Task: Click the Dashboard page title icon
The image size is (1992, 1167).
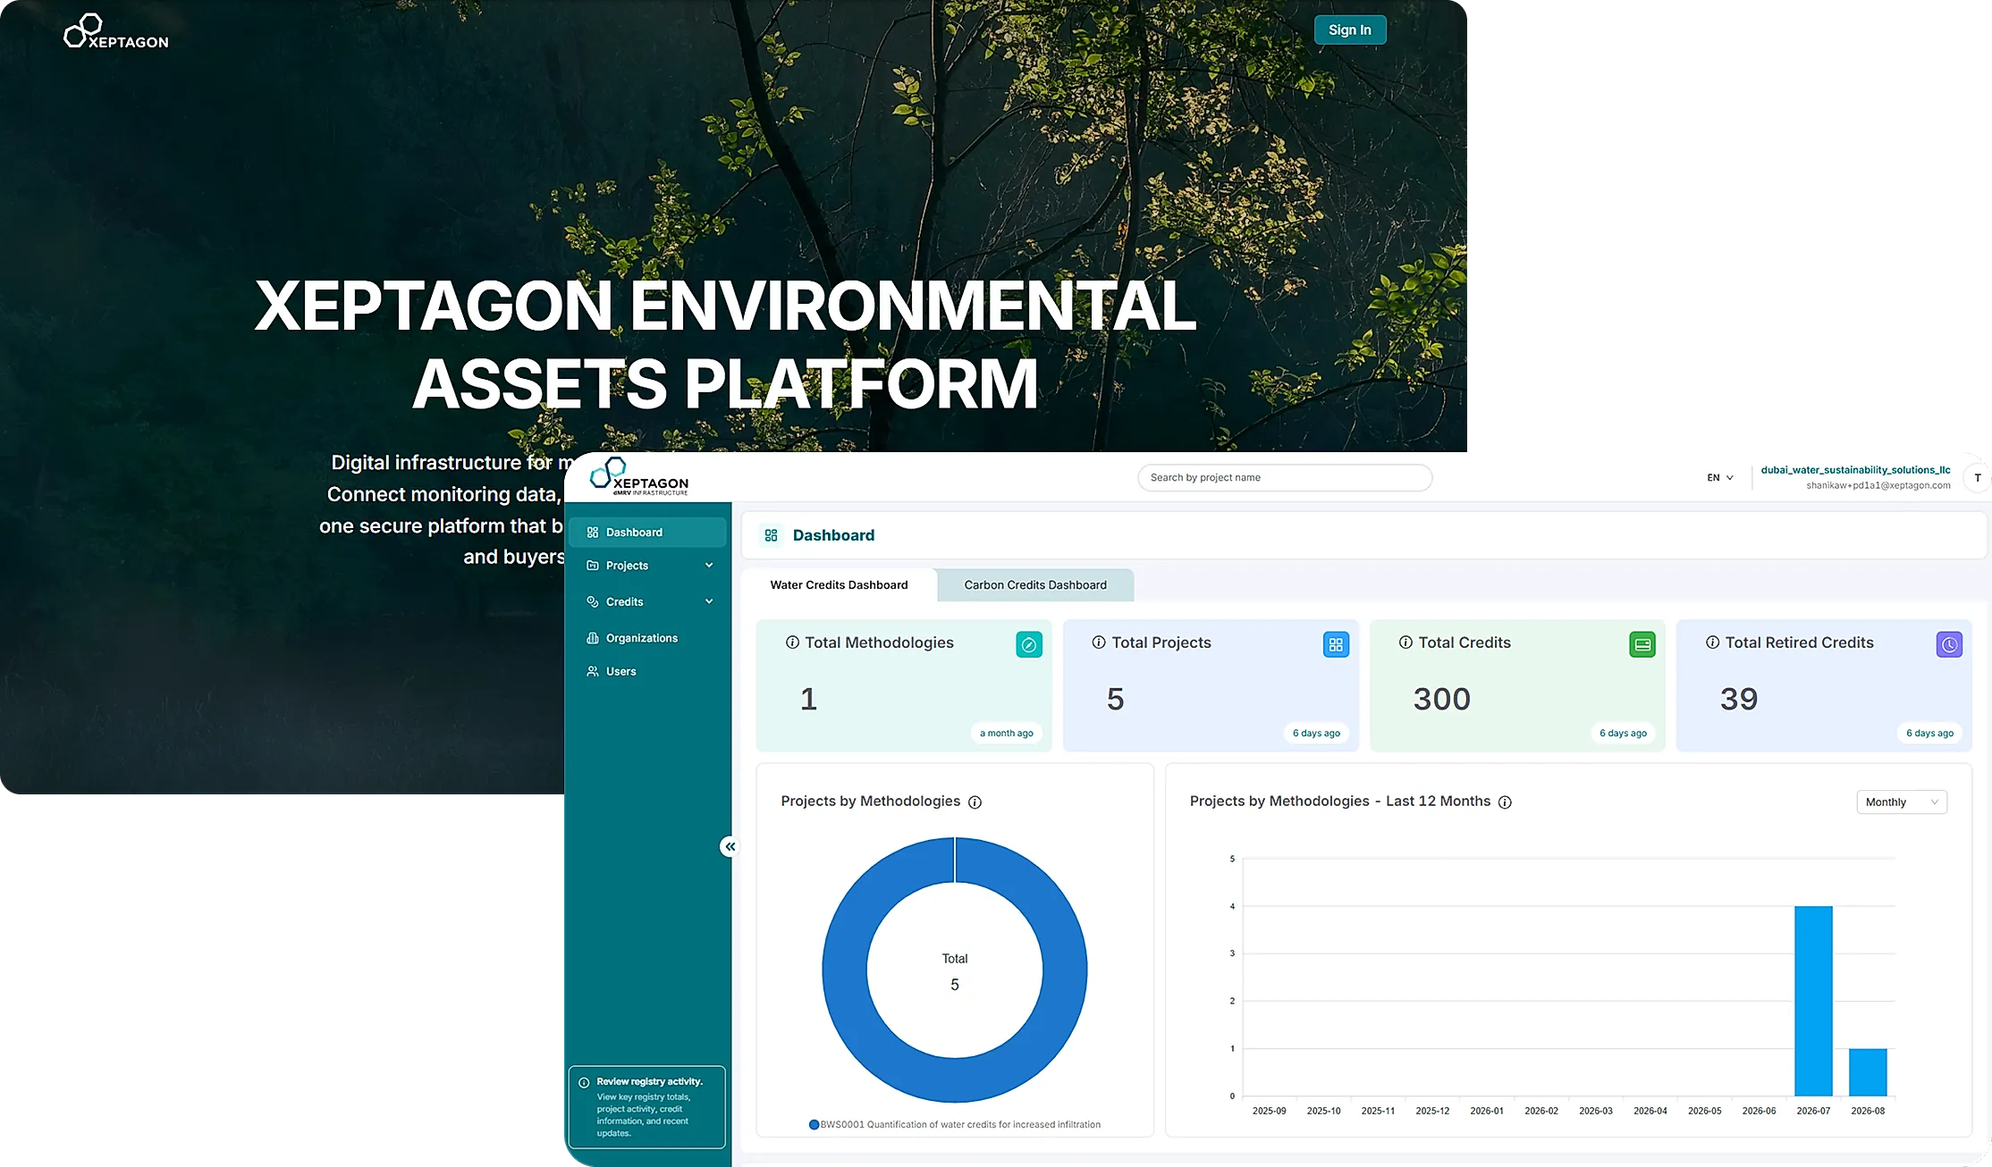Action: tap(771, 535)
